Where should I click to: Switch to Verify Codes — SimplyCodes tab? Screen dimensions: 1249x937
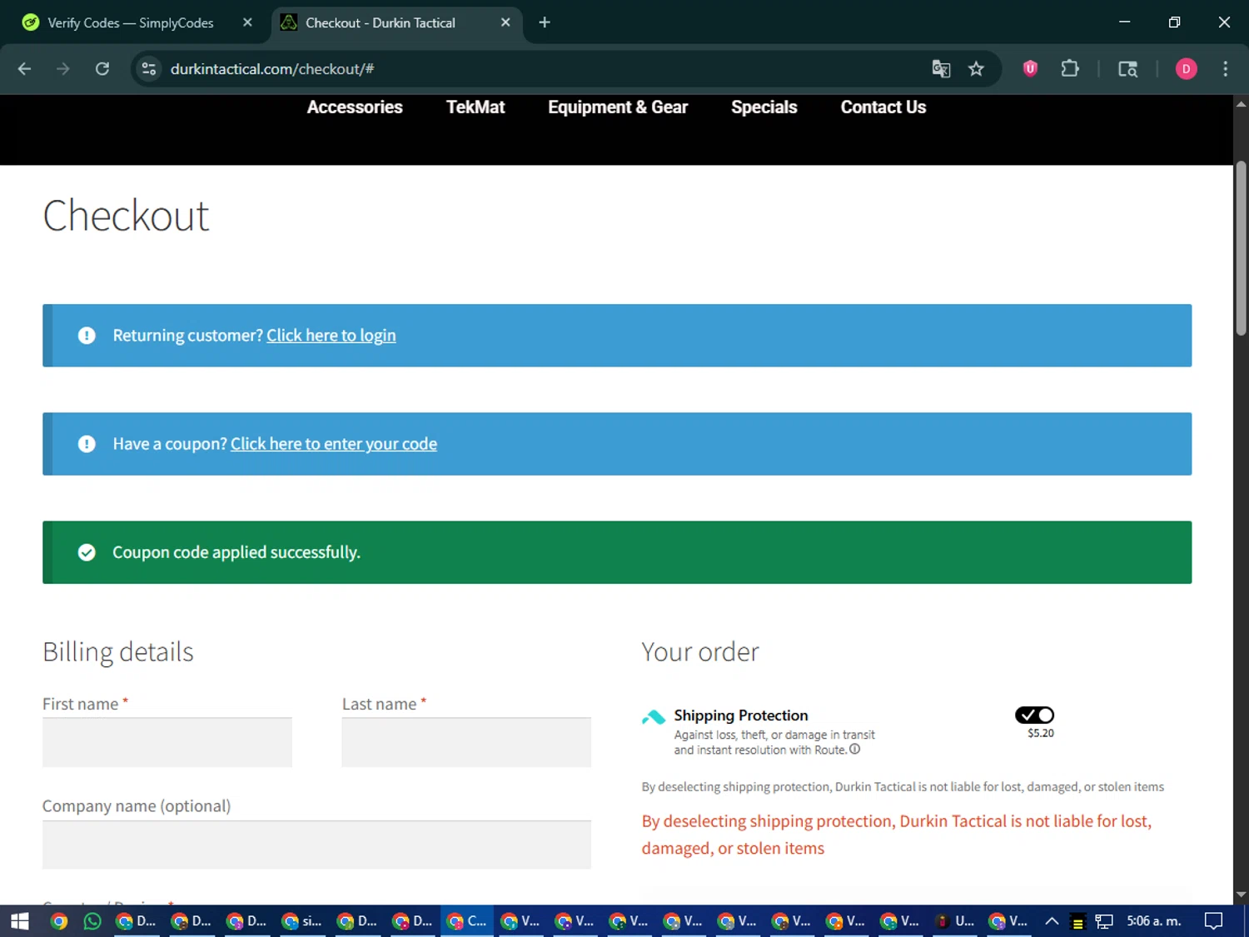(x=130, y=22)
